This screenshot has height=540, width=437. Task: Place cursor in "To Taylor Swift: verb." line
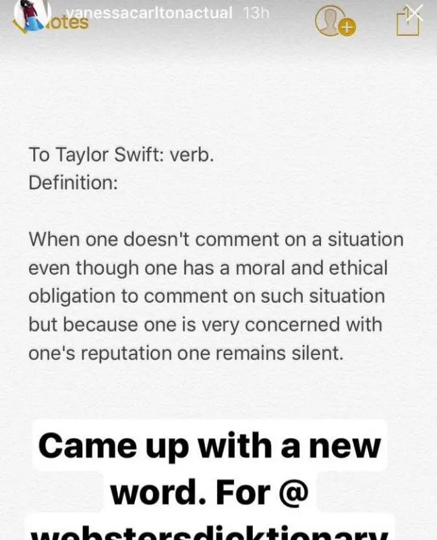(121, 155)
